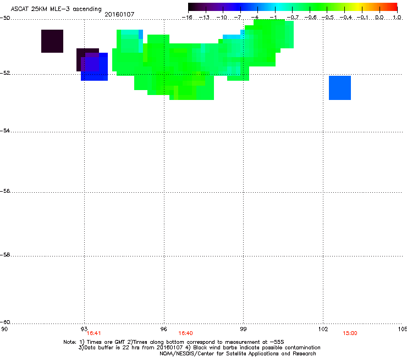Click the color bar label '-0.4'
This screenshot has height=357, width=407.
[346, 18]
